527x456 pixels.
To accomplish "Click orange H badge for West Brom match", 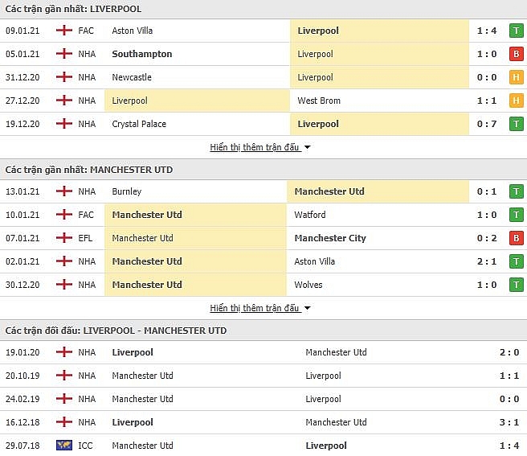I will pos(517,101).
